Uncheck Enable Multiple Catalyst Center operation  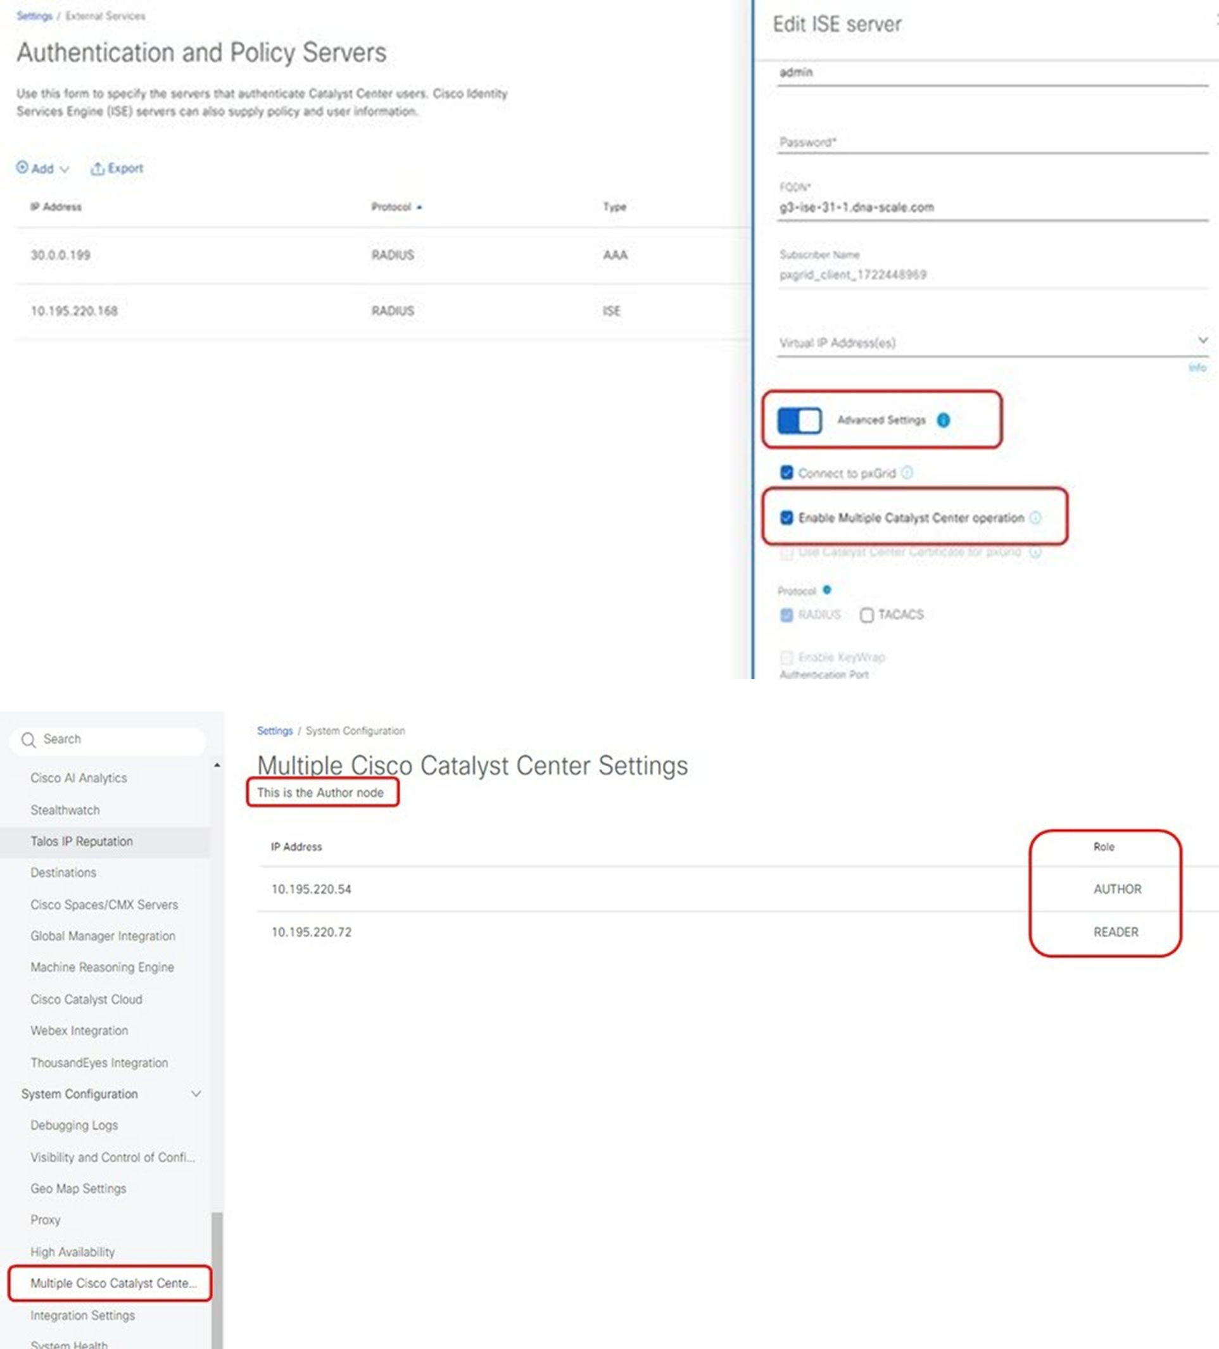(786, 518)
